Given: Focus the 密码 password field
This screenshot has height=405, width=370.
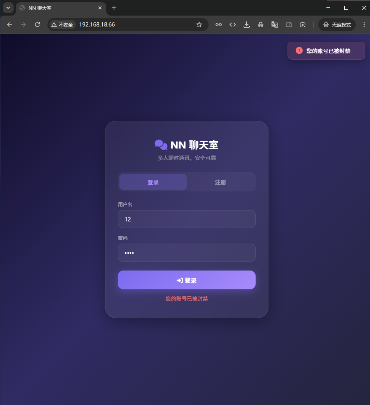Looking at the screenshot, I should [x=187, y=253].
